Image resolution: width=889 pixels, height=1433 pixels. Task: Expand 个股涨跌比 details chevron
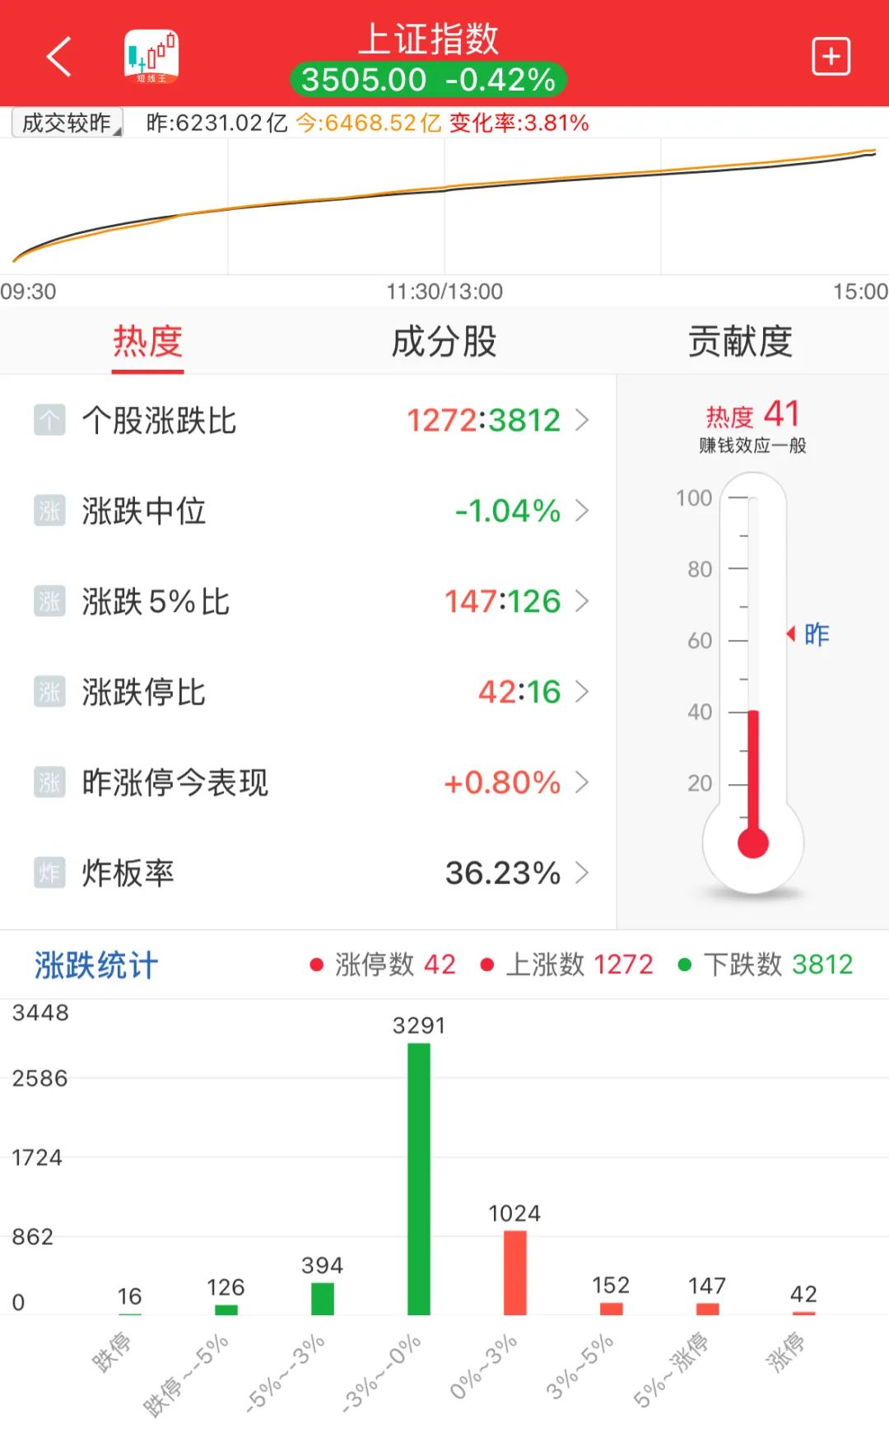582,420
